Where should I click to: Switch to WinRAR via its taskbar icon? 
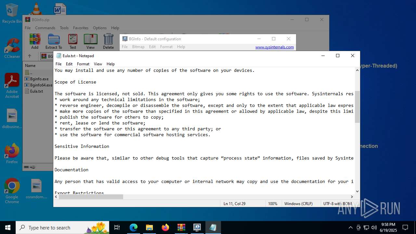tap(181, 227)
